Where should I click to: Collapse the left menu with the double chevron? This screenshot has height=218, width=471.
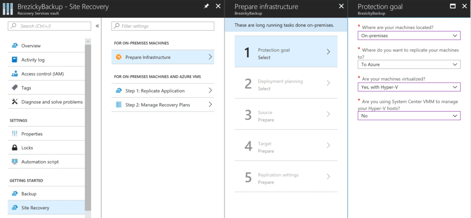click(98, 26)
